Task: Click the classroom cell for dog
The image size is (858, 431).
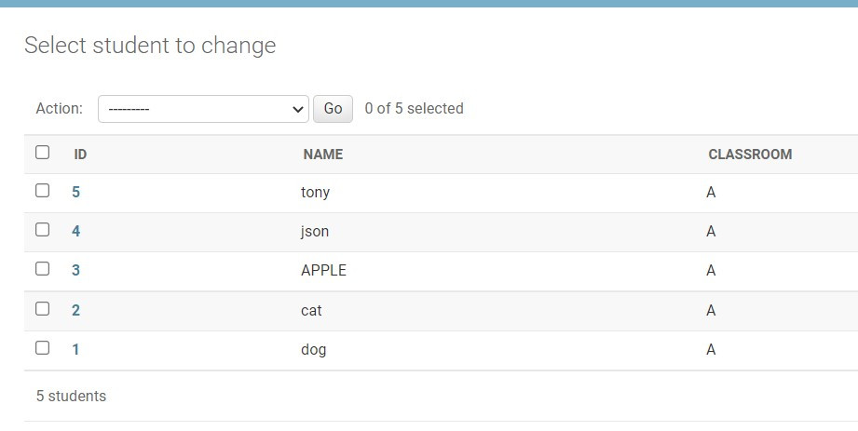Action: click(711, 350)
